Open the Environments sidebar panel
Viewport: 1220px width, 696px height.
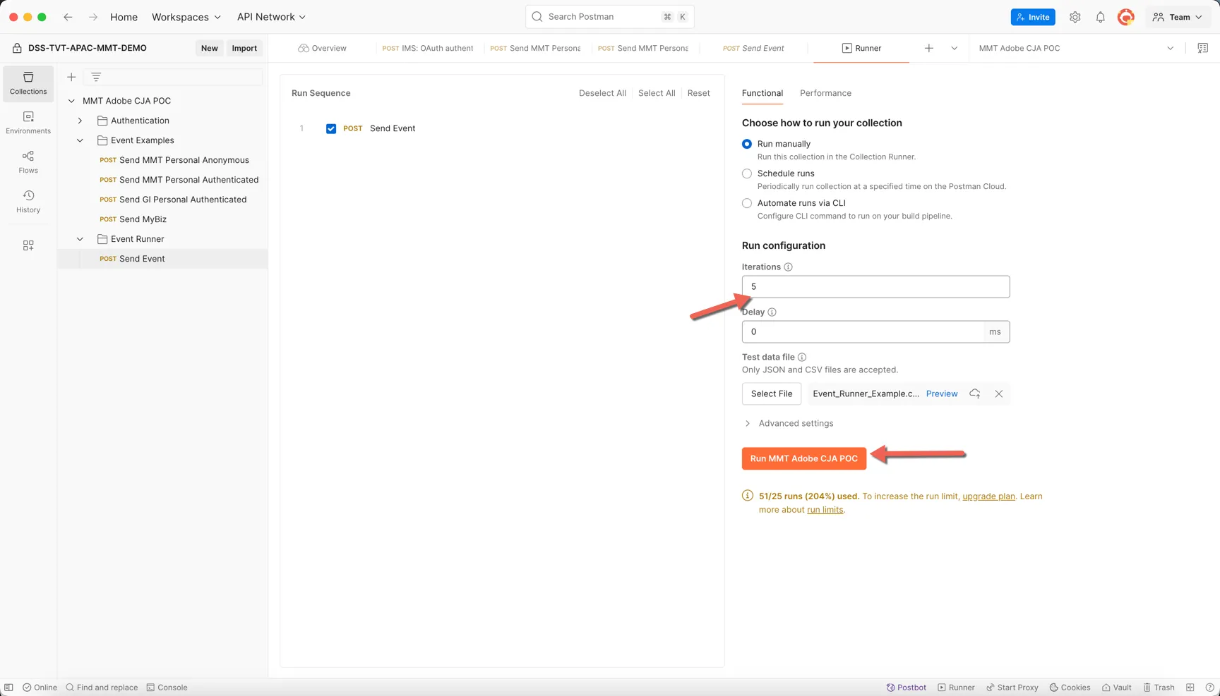(28, 123)
